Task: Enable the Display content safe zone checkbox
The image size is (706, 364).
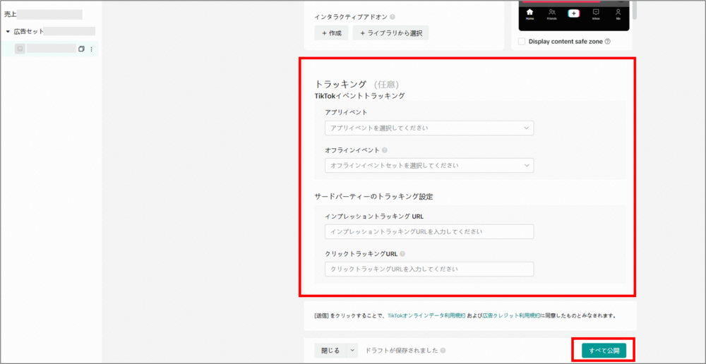Action: [x=522, y=42]
